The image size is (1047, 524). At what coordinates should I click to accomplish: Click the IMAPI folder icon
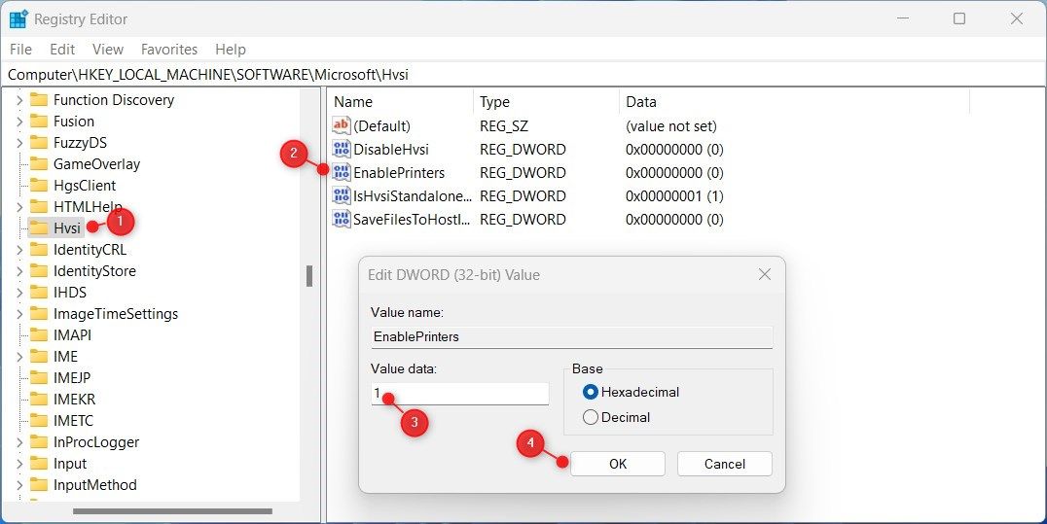coord(39,334)
